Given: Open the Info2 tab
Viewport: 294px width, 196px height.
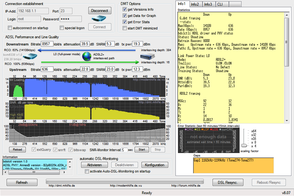Looking at the screenshot, I should point(195,4).
